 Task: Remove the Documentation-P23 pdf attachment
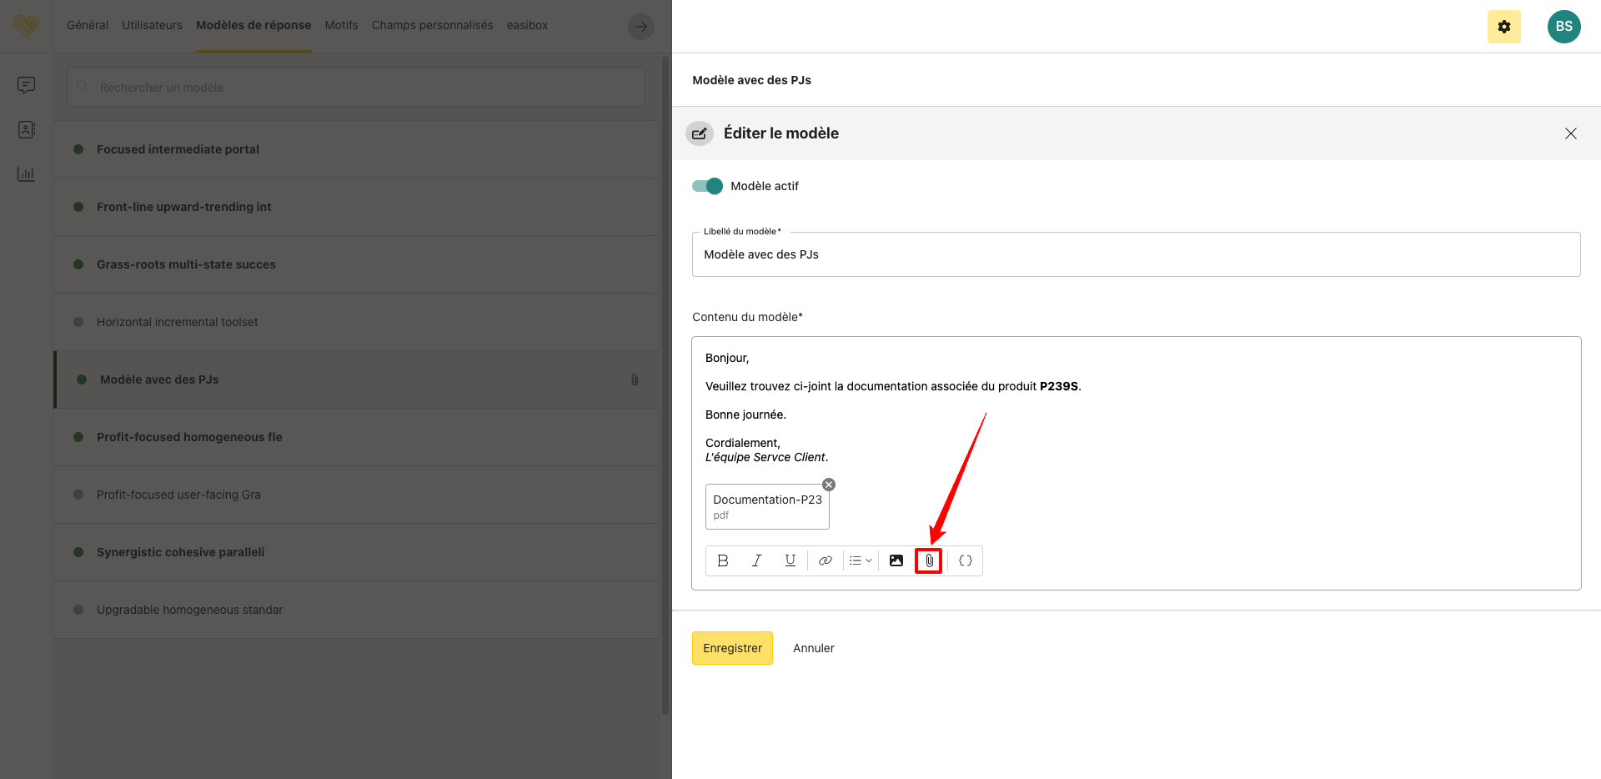[x=829, y=485]
